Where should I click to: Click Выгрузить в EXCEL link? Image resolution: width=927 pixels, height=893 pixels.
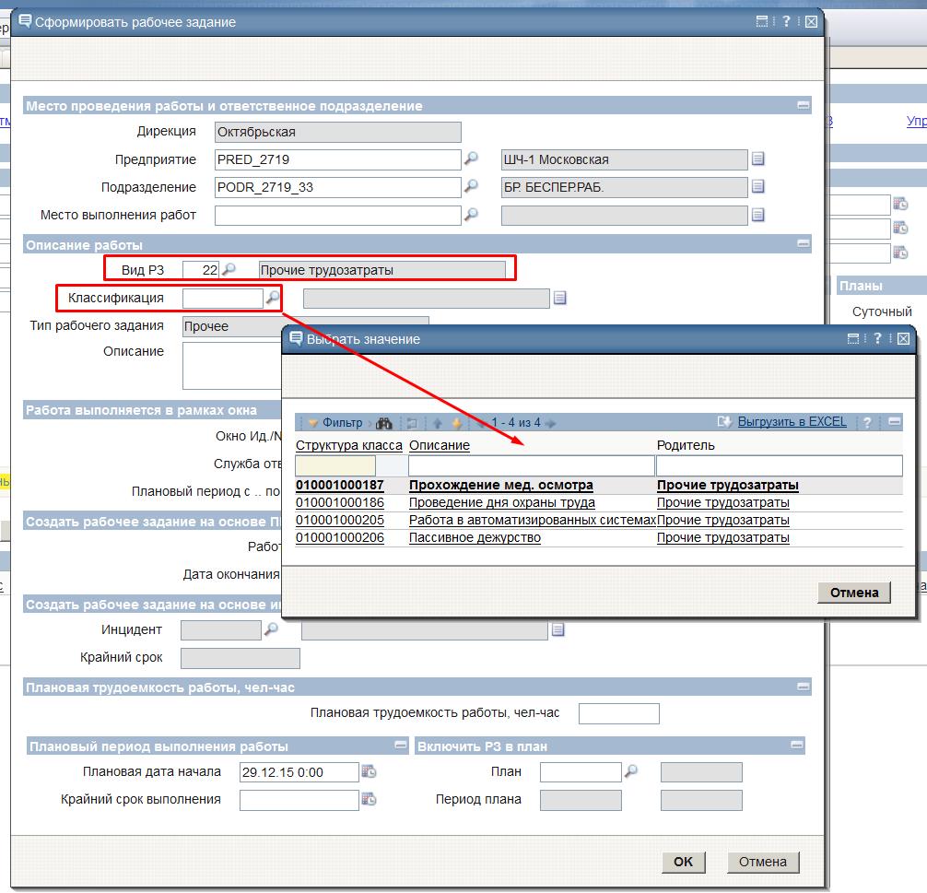coord(792,422)
